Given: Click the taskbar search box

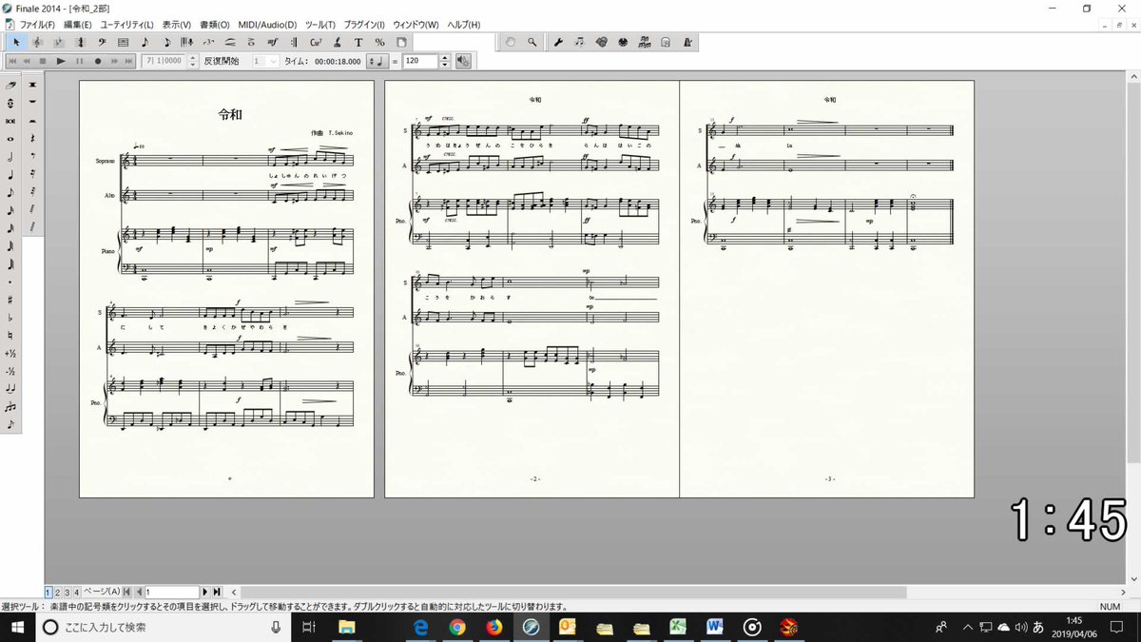Looking at the screenshot, I should (x=164, y=627).
